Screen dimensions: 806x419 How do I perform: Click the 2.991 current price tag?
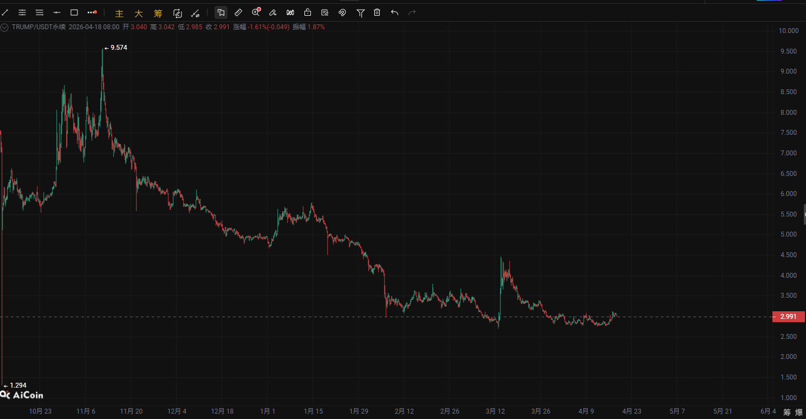pyautogui.click(x=788, y=317)
